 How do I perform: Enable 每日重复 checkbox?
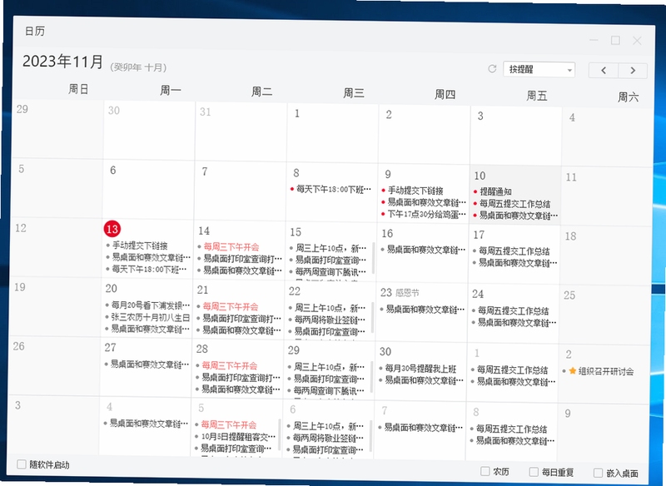click(x=534, y=472)
